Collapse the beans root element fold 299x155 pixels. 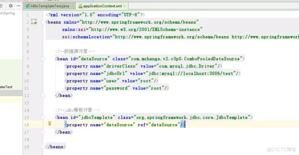(x=43, y=22)
